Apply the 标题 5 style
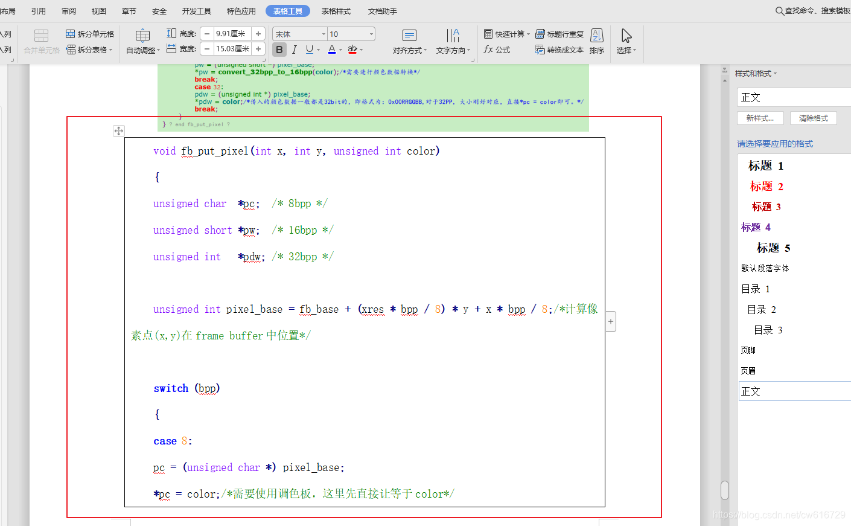Viewport: 851px width, 526px height. click(x=773, y=248)
